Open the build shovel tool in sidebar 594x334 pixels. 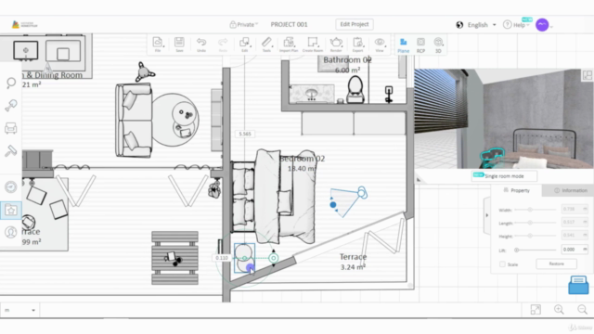pos(11,105)
